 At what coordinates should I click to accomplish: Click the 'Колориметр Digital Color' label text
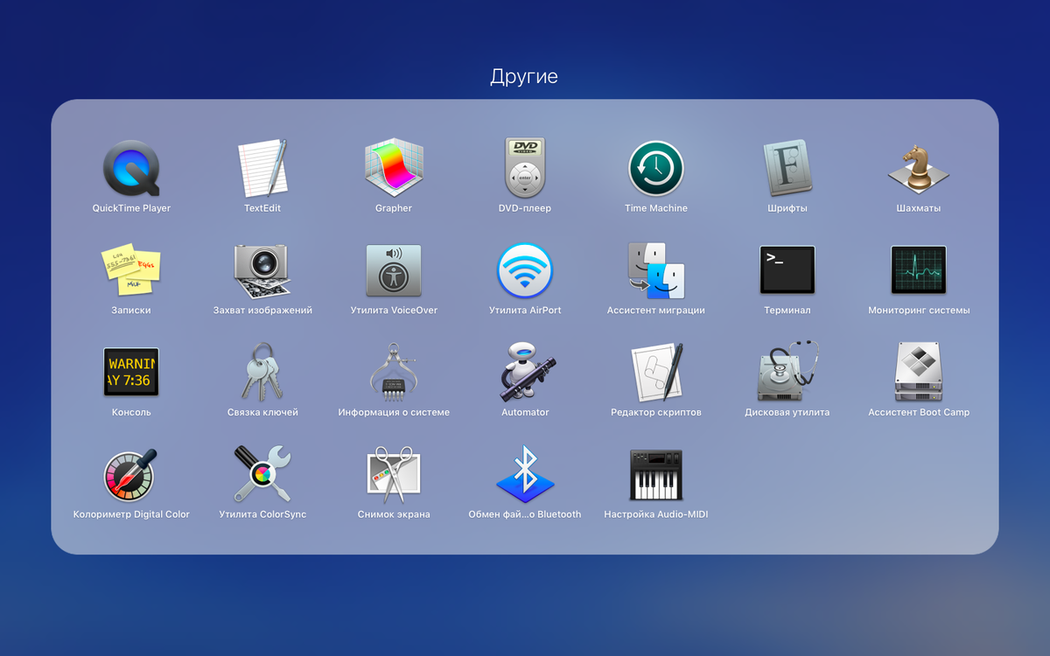pos(131,514)
